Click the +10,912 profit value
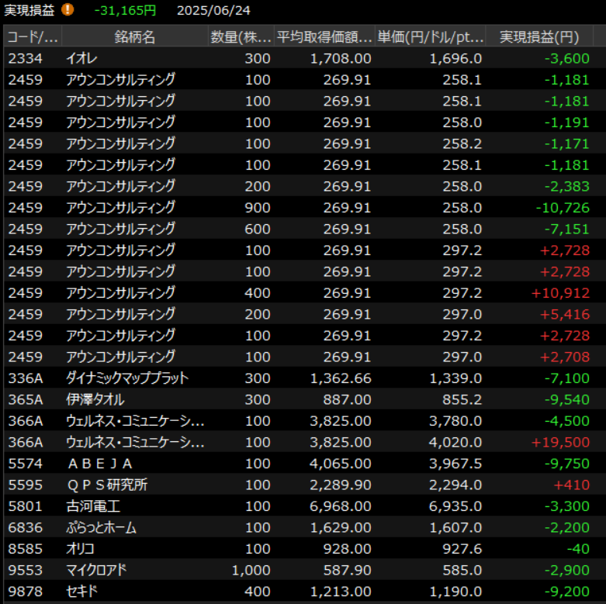Screen dimensions: 606x604 [x=560, y=293]
